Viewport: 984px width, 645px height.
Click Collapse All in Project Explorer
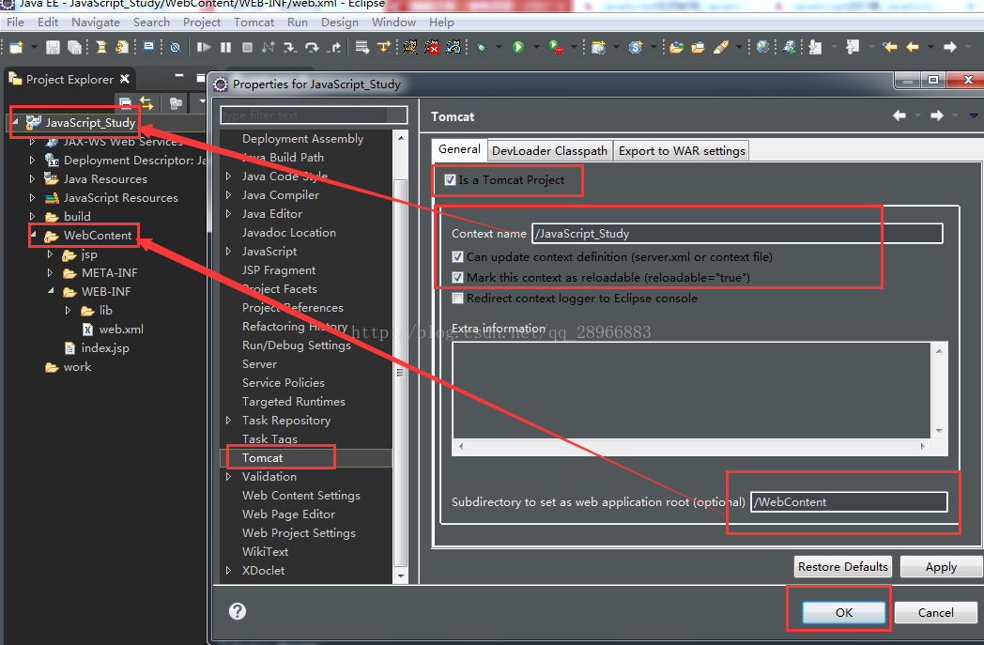pyautogui.click(x=126, y=102)
